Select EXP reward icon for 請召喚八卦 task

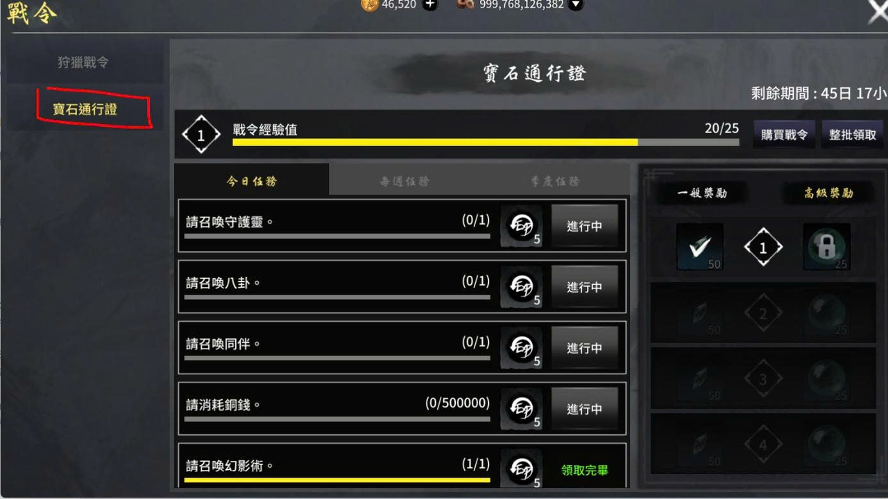[521, 287]
